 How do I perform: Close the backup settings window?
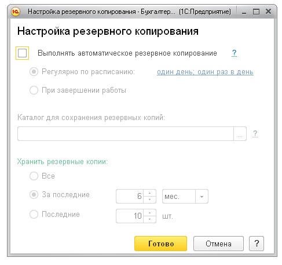pyautogui.click(x=268, y=12)
